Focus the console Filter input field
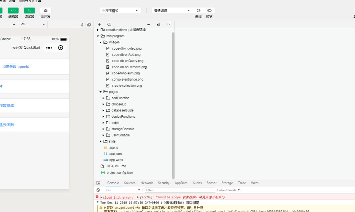 pos(179,190)
